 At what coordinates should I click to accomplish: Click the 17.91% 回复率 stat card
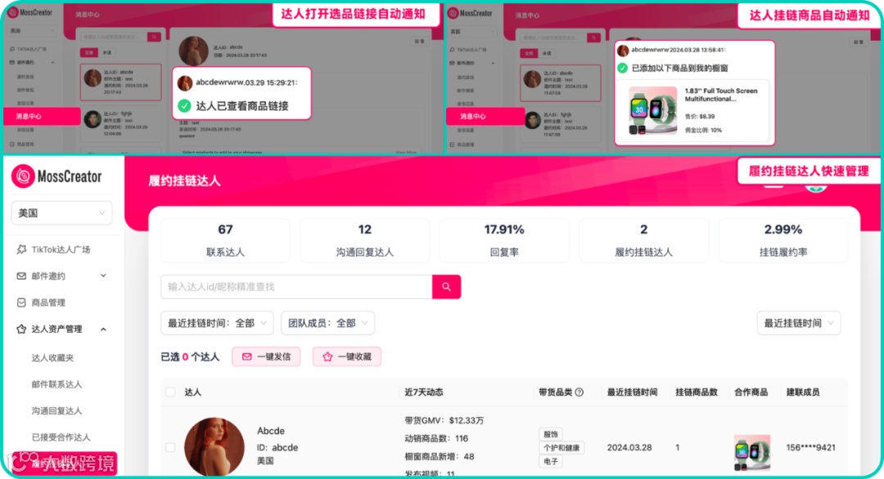[x=504, y=240]
